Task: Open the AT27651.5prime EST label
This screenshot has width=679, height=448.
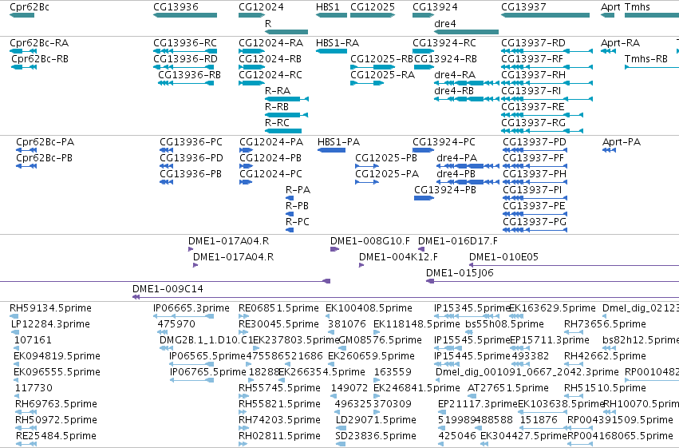Action: 508,388
